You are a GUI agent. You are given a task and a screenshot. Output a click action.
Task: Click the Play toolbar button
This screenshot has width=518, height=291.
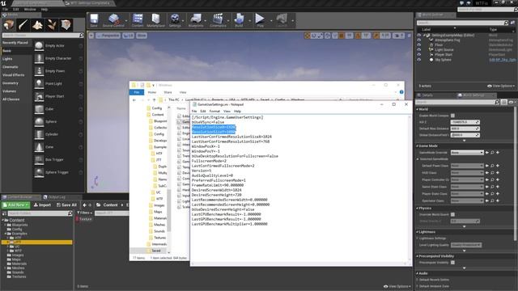click(260, 20)
